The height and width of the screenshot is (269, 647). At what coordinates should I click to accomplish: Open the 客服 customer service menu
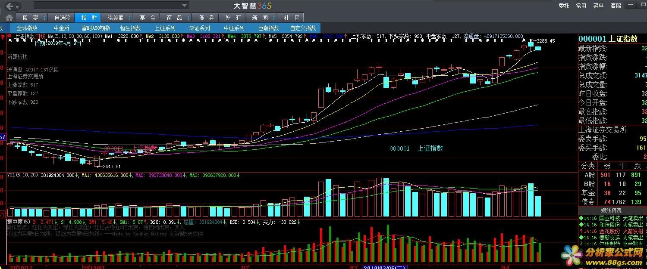(616, 6)
